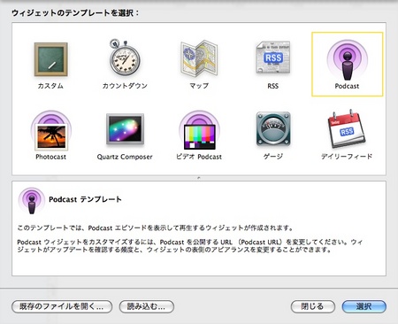Click the highlighted Podcast template icon
The height and width of the screenshot is (324, 398).
click(347, 60)
